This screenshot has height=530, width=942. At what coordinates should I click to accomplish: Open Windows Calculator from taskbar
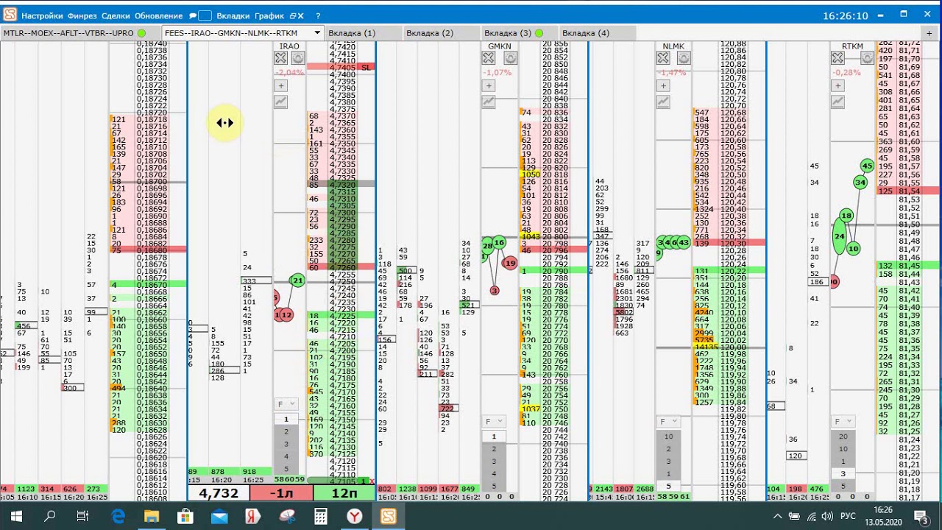[320, 516]
